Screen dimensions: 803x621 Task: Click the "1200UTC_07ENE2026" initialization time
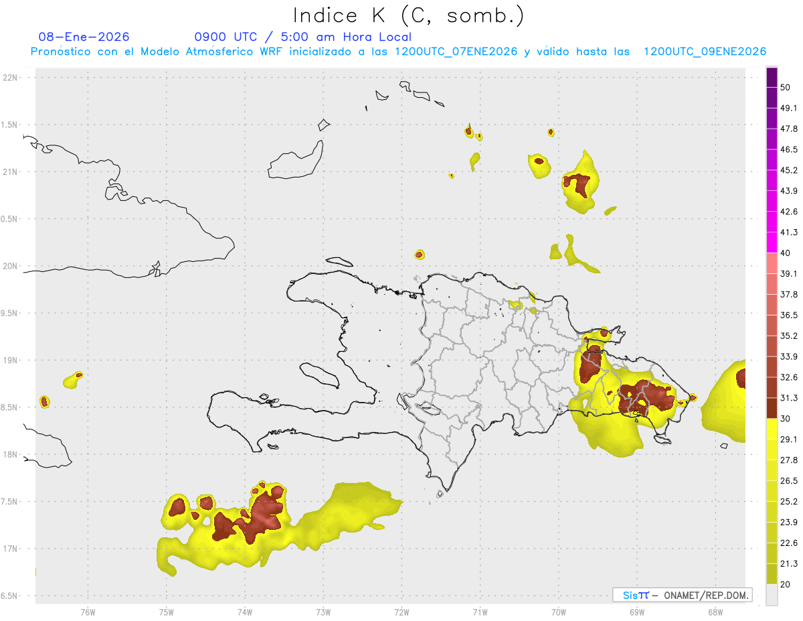[x=456, y=52]
